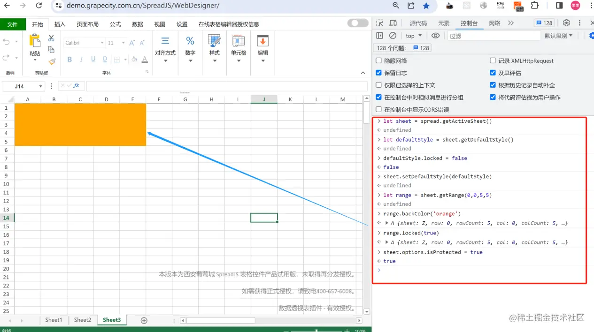
Task: Click the clear console icon
Action: coord(393,36)
